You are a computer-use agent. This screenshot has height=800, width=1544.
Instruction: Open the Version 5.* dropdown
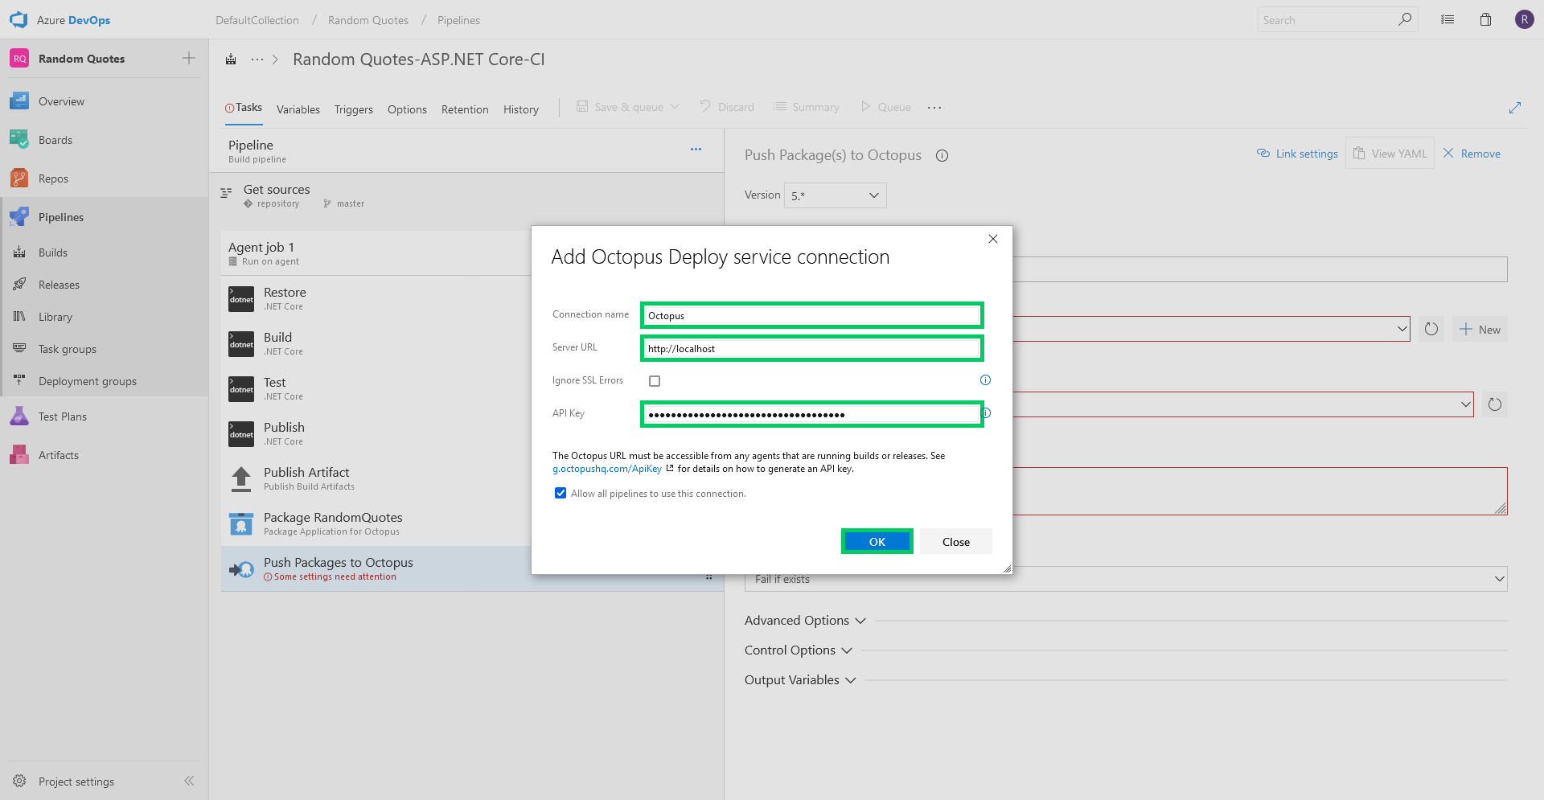[x=836, y=195]
